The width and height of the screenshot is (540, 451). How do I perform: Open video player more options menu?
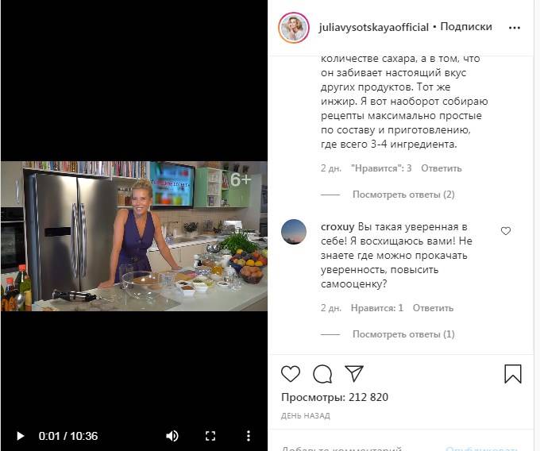(x=249, y=436)
